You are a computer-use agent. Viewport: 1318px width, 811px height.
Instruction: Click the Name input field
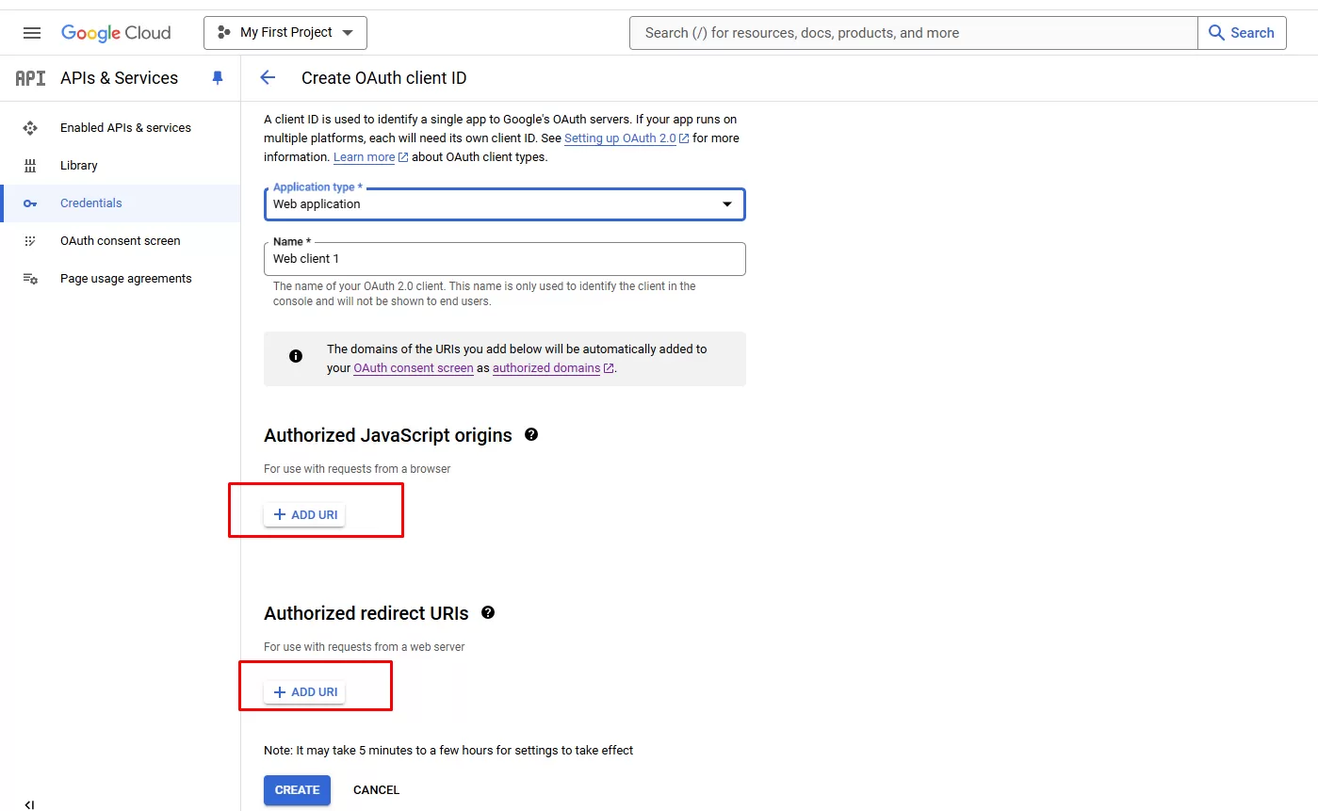[504, 259]
